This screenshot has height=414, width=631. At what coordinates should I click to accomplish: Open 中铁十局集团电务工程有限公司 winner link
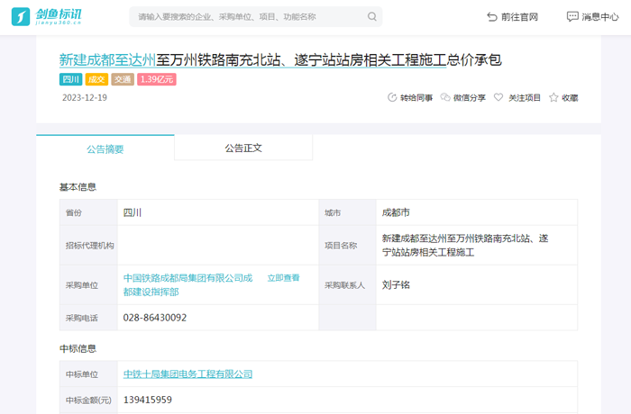(x=187, y=373)
